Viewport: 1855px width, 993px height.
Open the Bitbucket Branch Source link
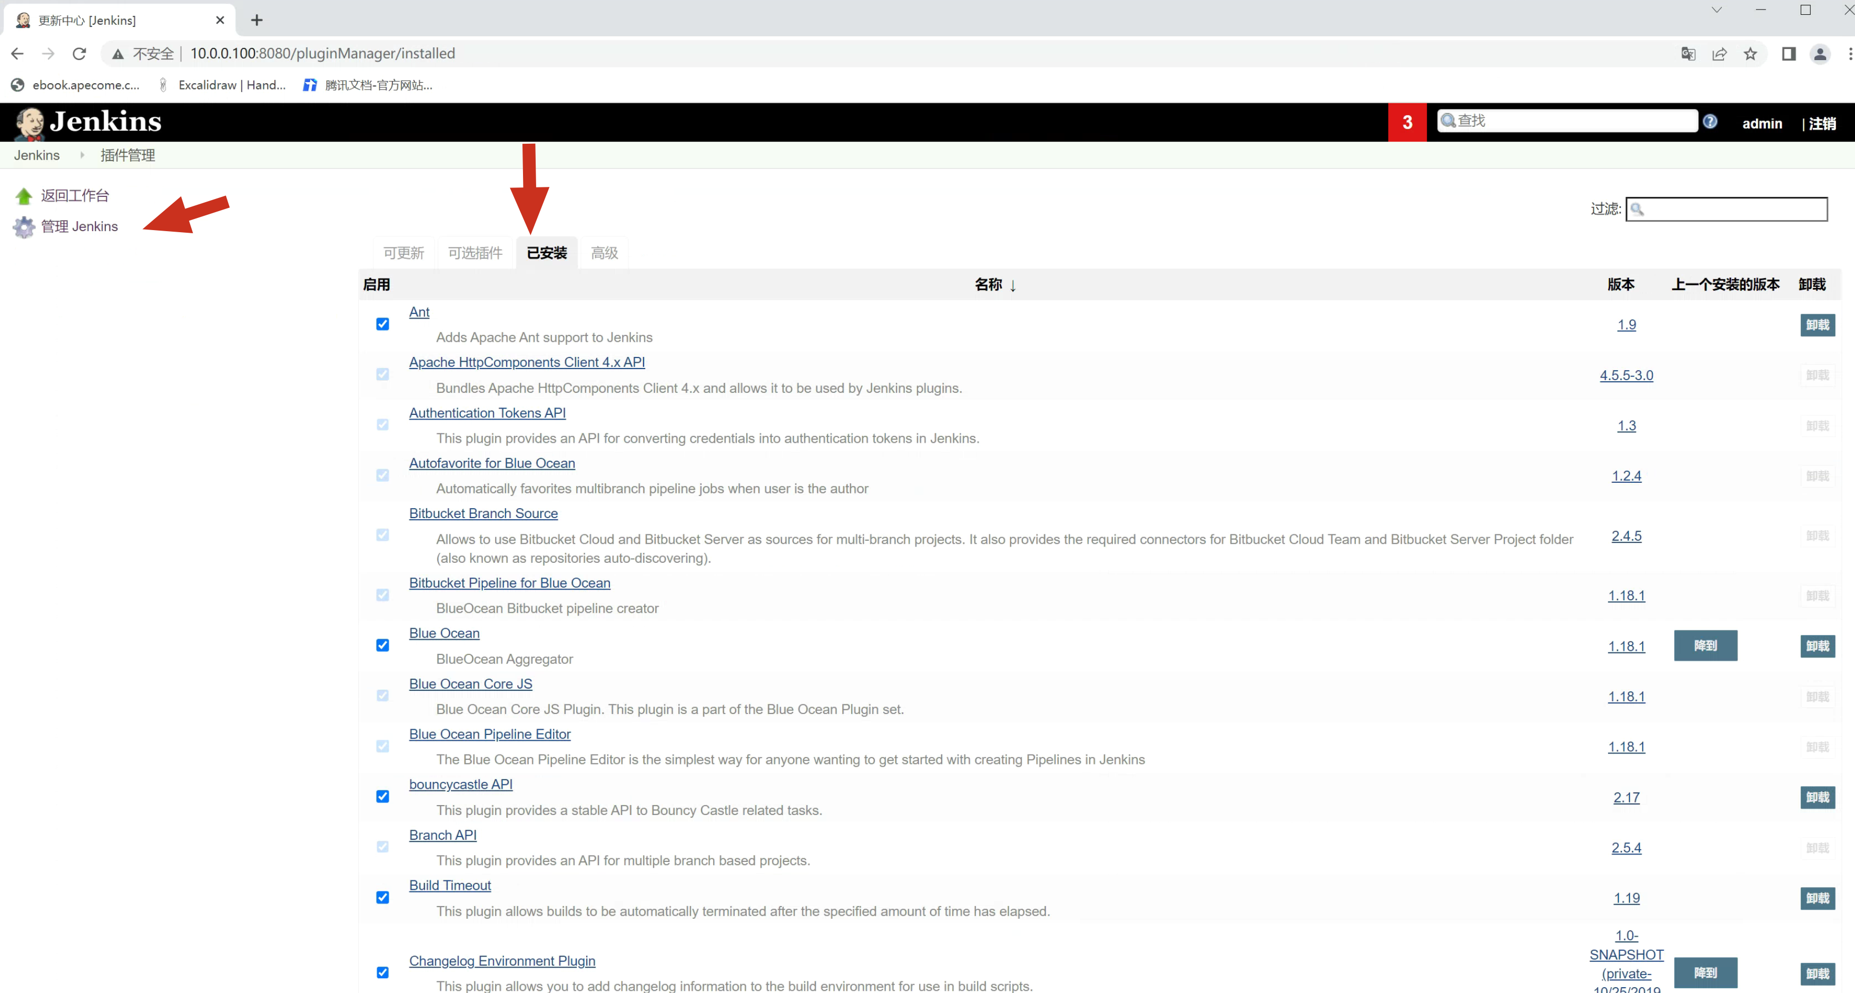click(483, 513)
